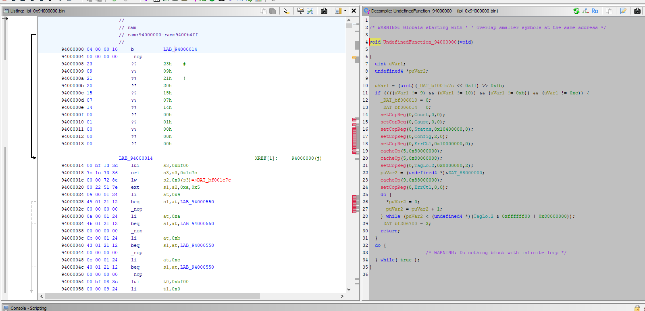645x311 pixels.
Task: Click the Listing horizontal scrollbar's left arrow
Action: (x=42, y=296)
